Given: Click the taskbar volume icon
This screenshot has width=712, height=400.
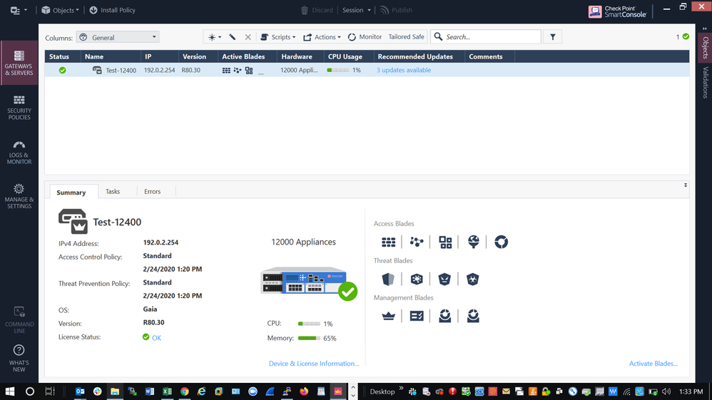Looking at the screenshot, I should tap(666, 391).
